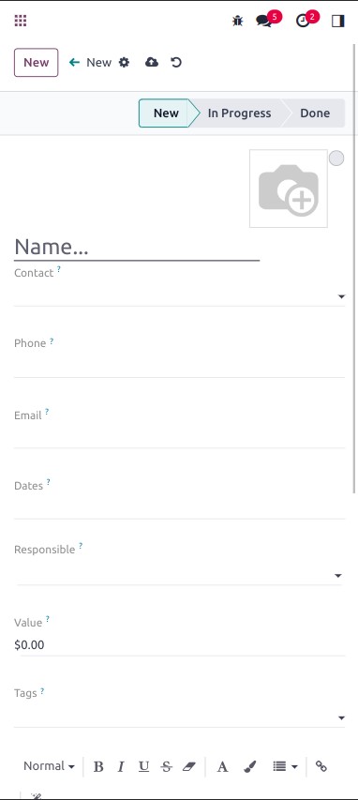Click the discard changes undo icon

176,62
